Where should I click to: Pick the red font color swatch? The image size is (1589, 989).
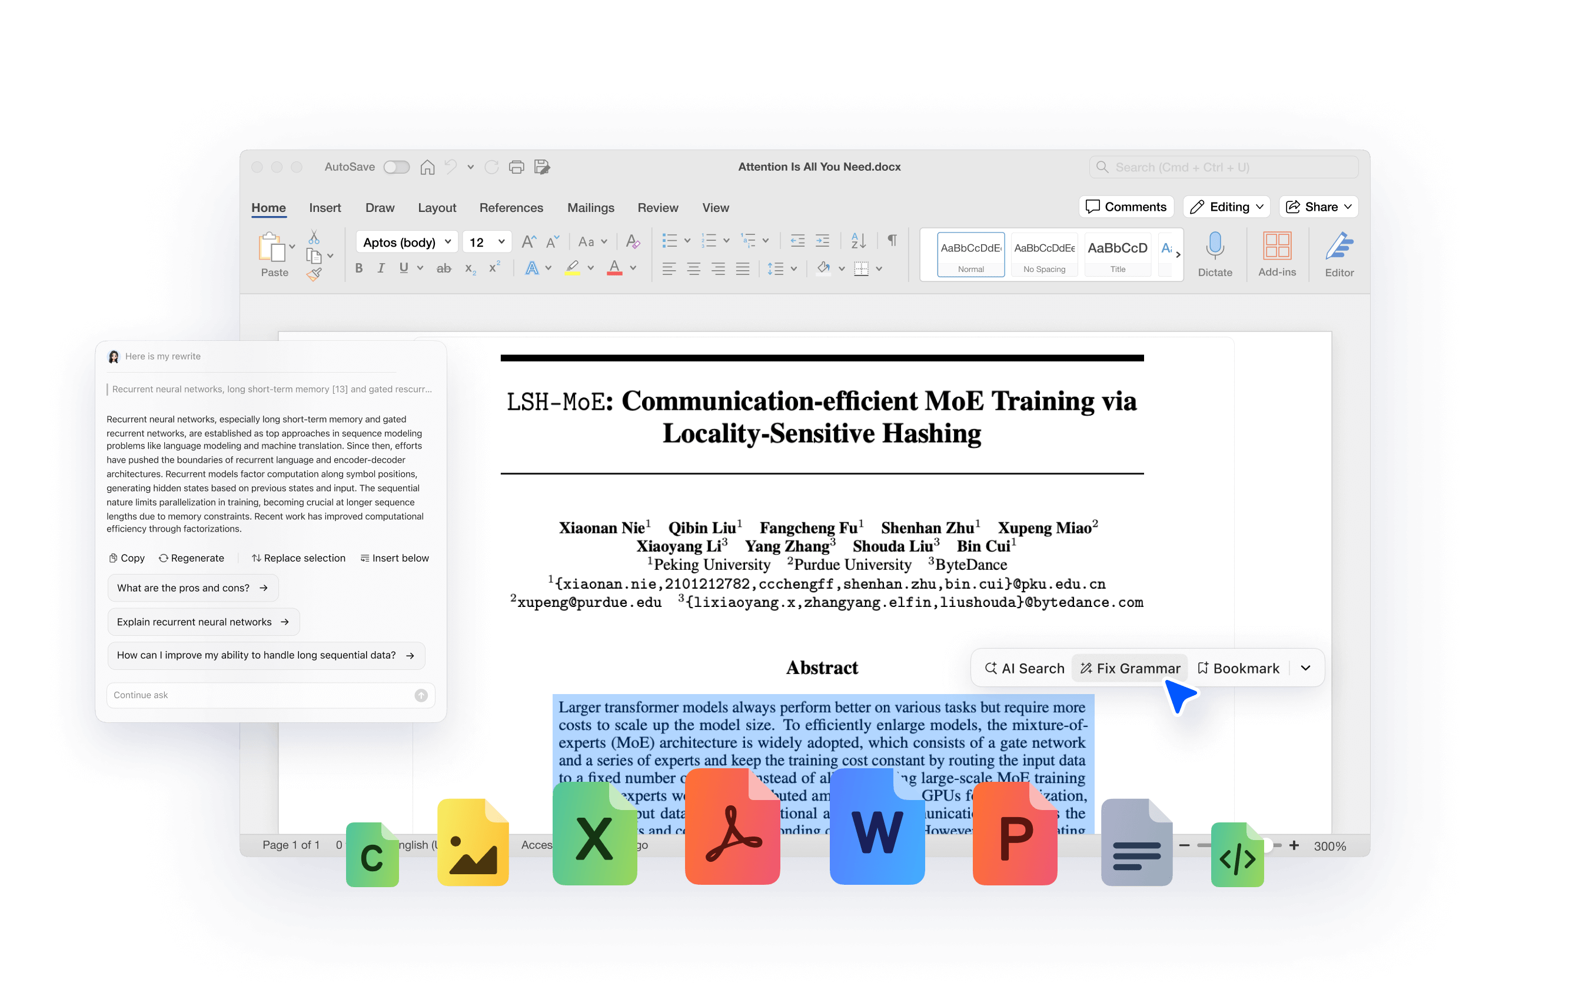[x=616, y=268]
